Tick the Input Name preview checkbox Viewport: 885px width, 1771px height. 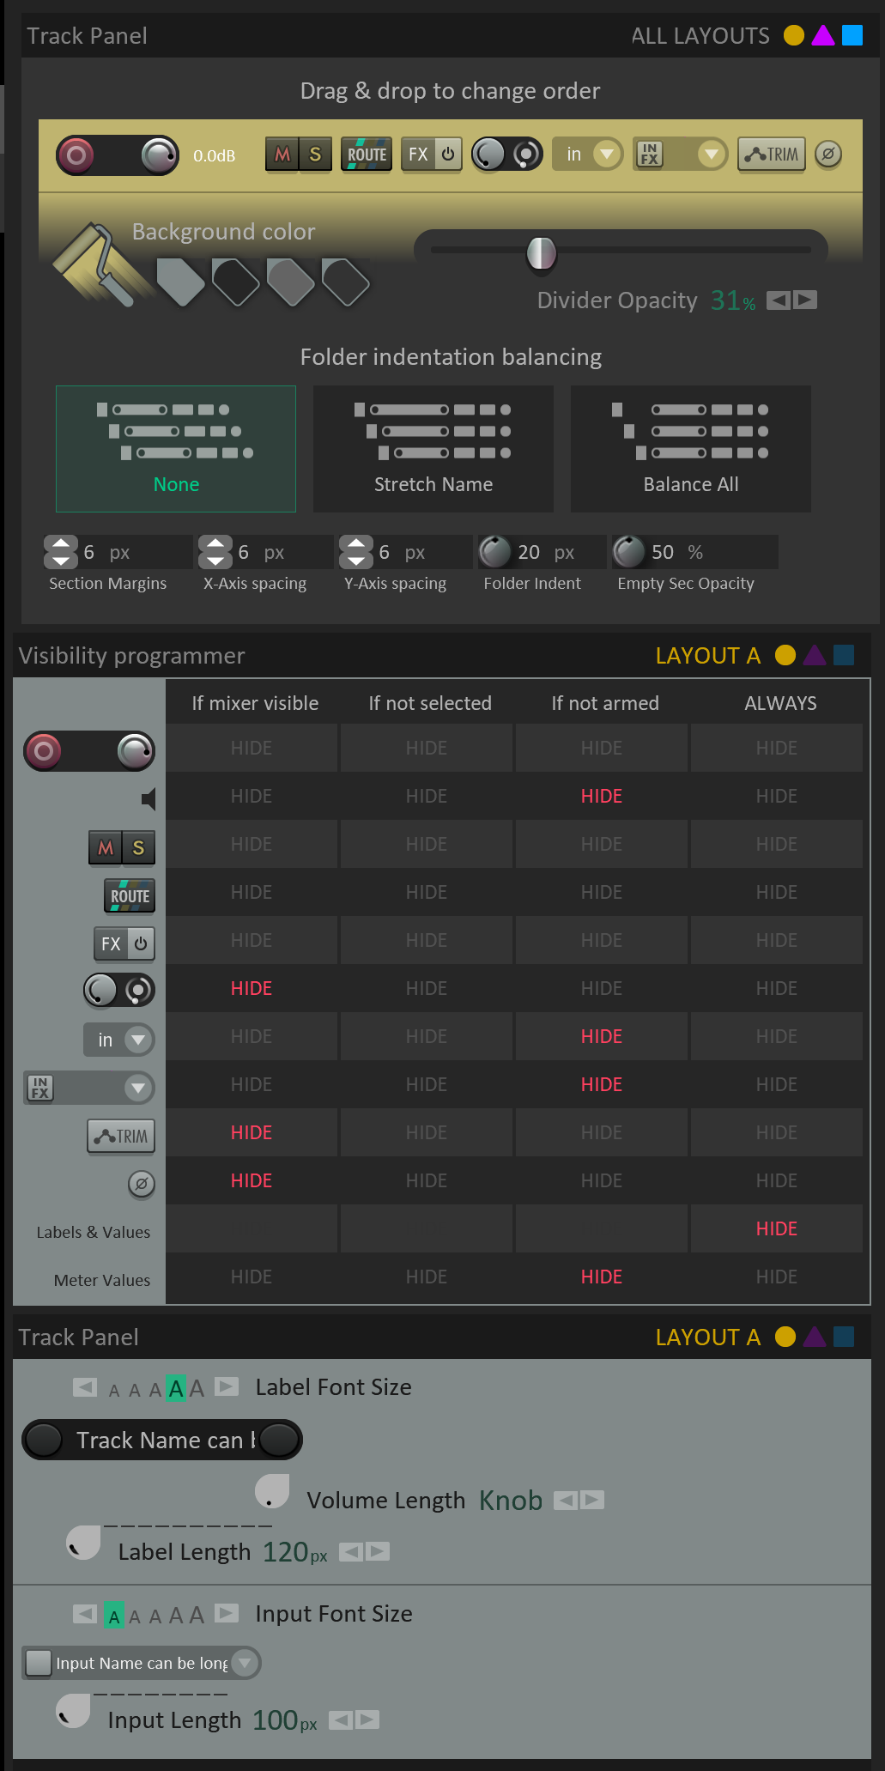tap(39, 1663)
